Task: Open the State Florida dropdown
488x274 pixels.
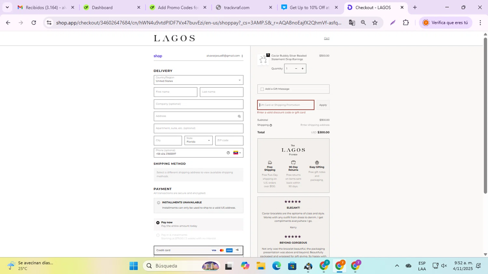Action: coord(198,140)
